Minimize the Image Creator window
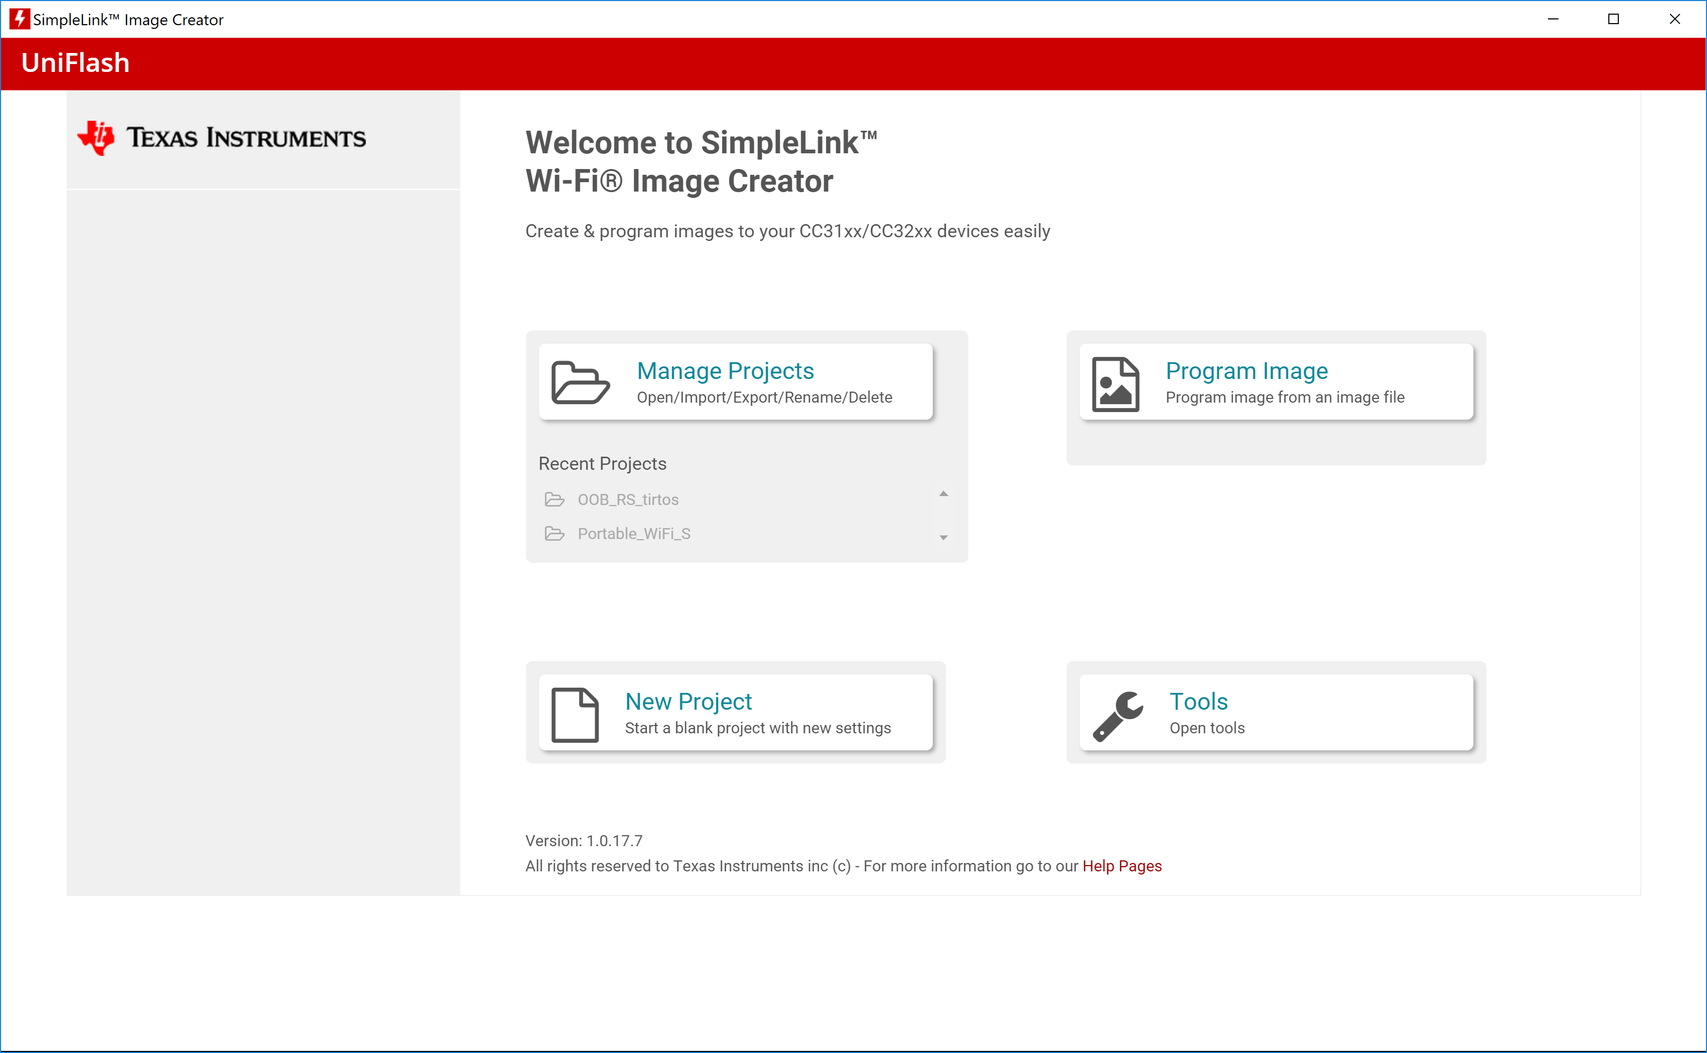The image size is (1707, 1053). (1552, 19)
